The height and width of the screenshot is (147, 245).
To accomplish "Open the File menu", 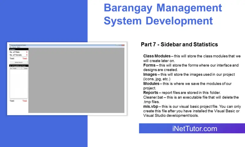I will click(x=10, y=47).
